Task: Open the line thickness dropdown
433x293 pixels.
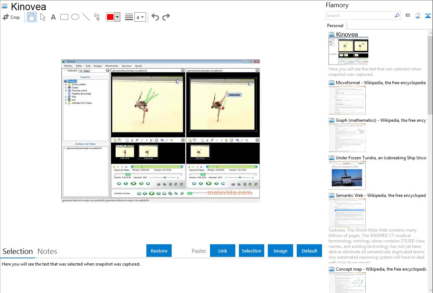Action: pyautogui.click(x=140, y=17)
